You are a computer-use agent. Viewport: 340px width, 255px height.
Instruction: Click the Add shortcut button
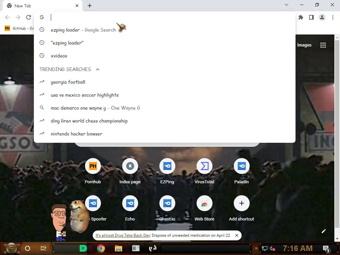pos(242,209)
